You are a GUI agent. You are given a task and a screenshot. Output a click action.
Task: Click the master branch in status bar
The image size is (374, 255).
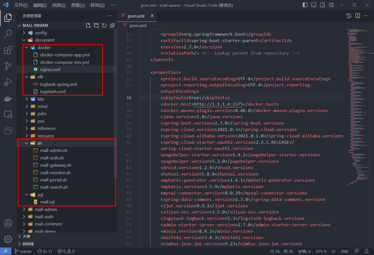click(x=23, y=251)
